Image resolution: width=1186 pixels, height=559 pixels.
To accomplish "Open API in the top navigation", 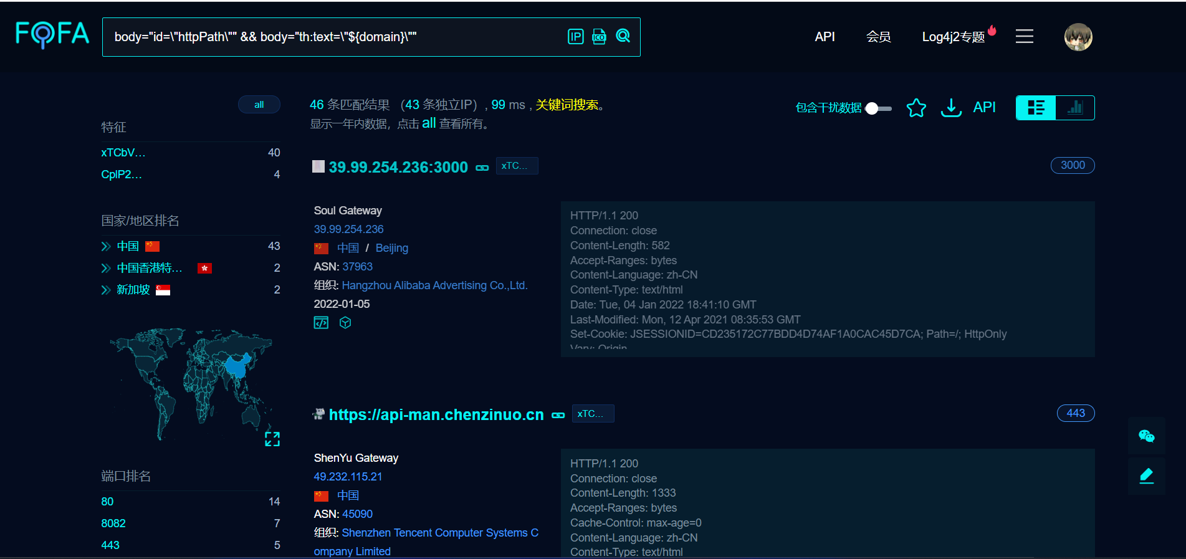I will tap(825, 37).
